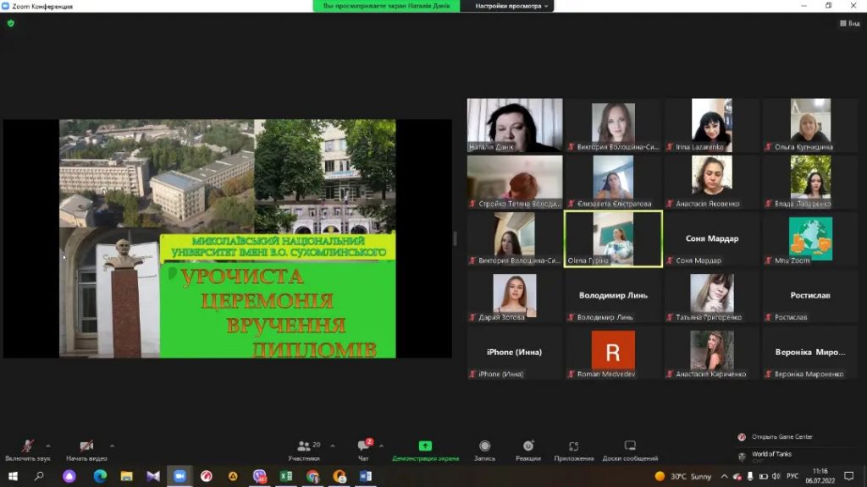Image resolution: width=867 pixels, height=487 pixels.
Task: Click Olena Гуріна highlighted video tile
Action: click(x=613, y=238)
